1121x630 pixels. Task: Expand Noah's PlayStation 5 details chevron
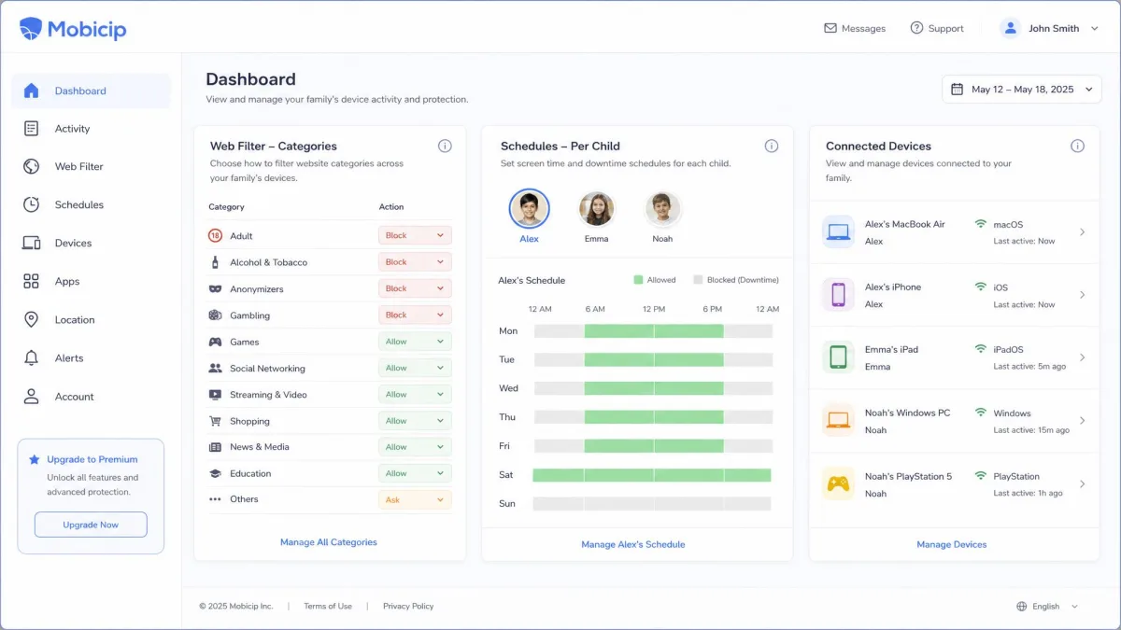[1082, 484]
